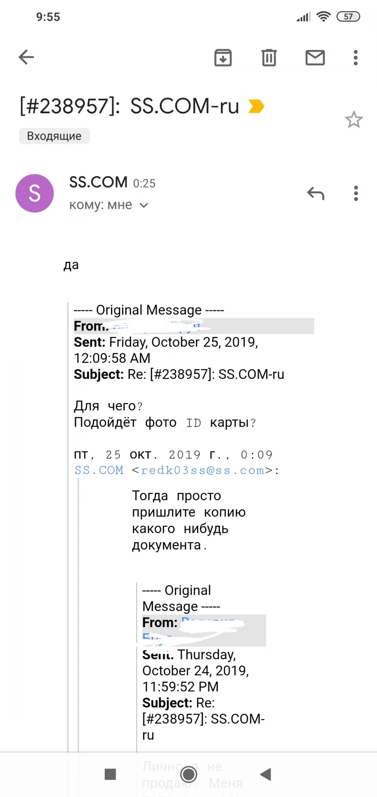Viewport: 377px width, 797px height.
Task: Tap the subject '[#238957]: SS.COM-ru'
Action: (129, 106)
